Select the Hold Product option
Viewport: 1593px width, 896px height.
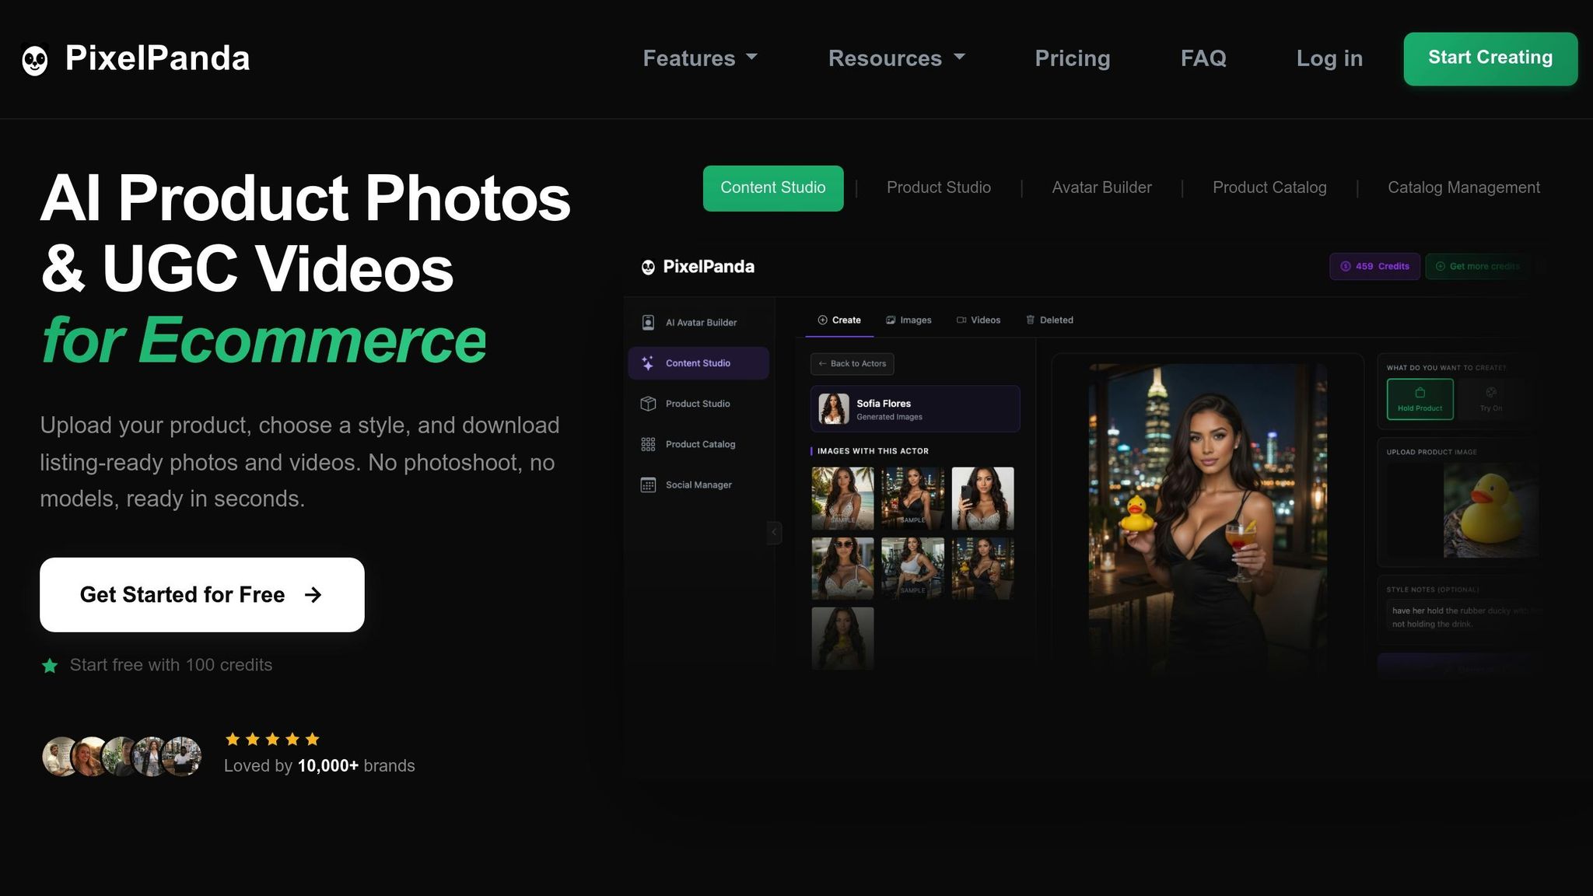[x=1420, y=399]
